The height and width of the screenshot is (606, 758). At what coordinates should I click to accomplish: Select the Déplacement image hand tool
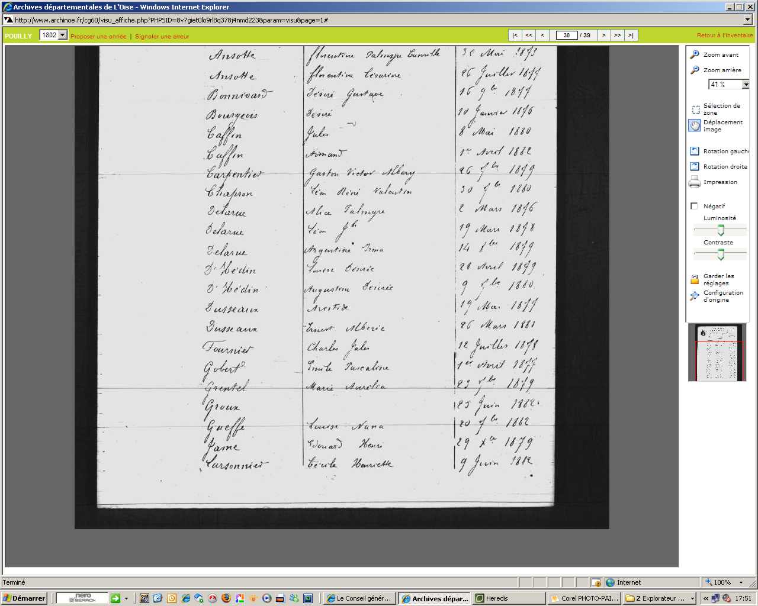tap(695, 125)
